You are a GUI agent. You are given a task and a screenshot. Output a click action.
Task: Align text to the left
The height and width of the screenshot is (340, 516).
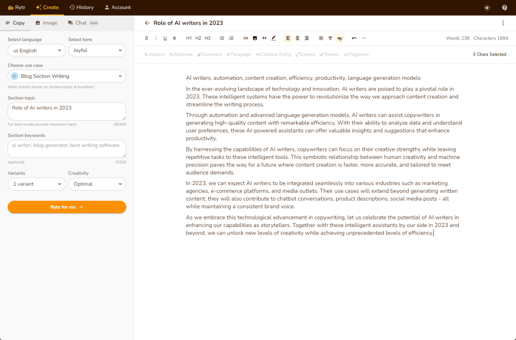click(288, 38)
